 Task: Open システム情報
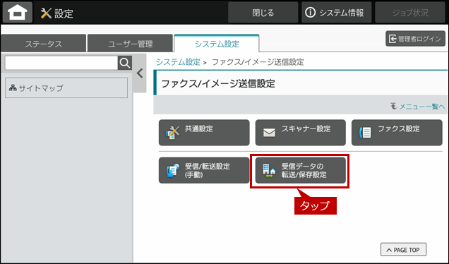[336, 13]
